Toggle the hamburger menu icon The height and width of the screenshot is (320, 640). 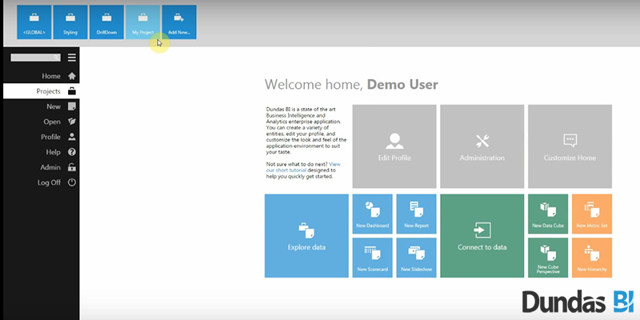[72, 58]
